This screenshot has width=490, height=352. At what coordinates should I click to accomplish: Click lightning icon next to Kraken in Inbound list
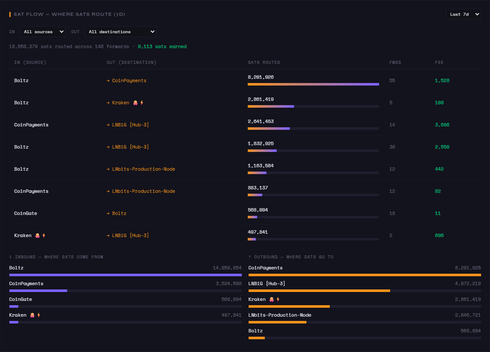tap(39, 315)
